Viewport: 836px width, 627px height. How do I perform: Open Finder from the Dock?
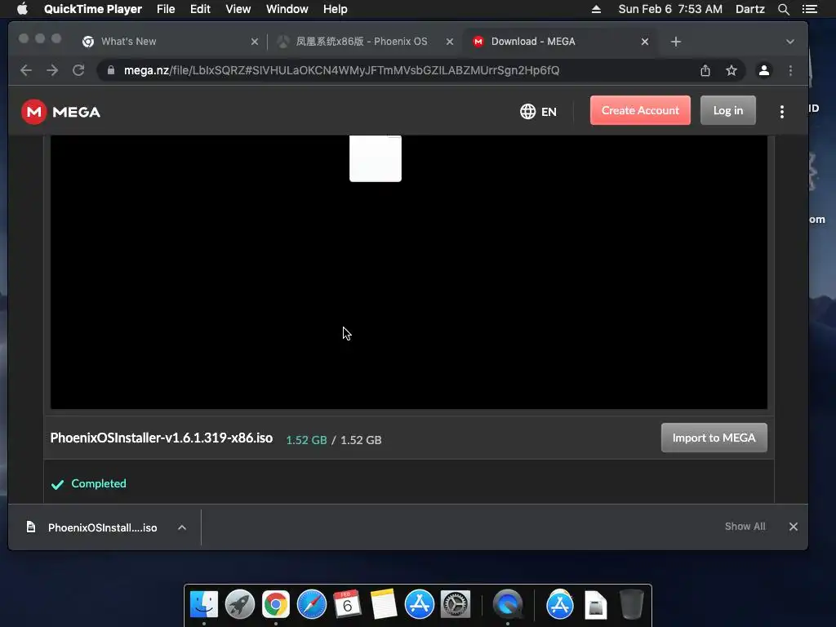pos(203,605)
